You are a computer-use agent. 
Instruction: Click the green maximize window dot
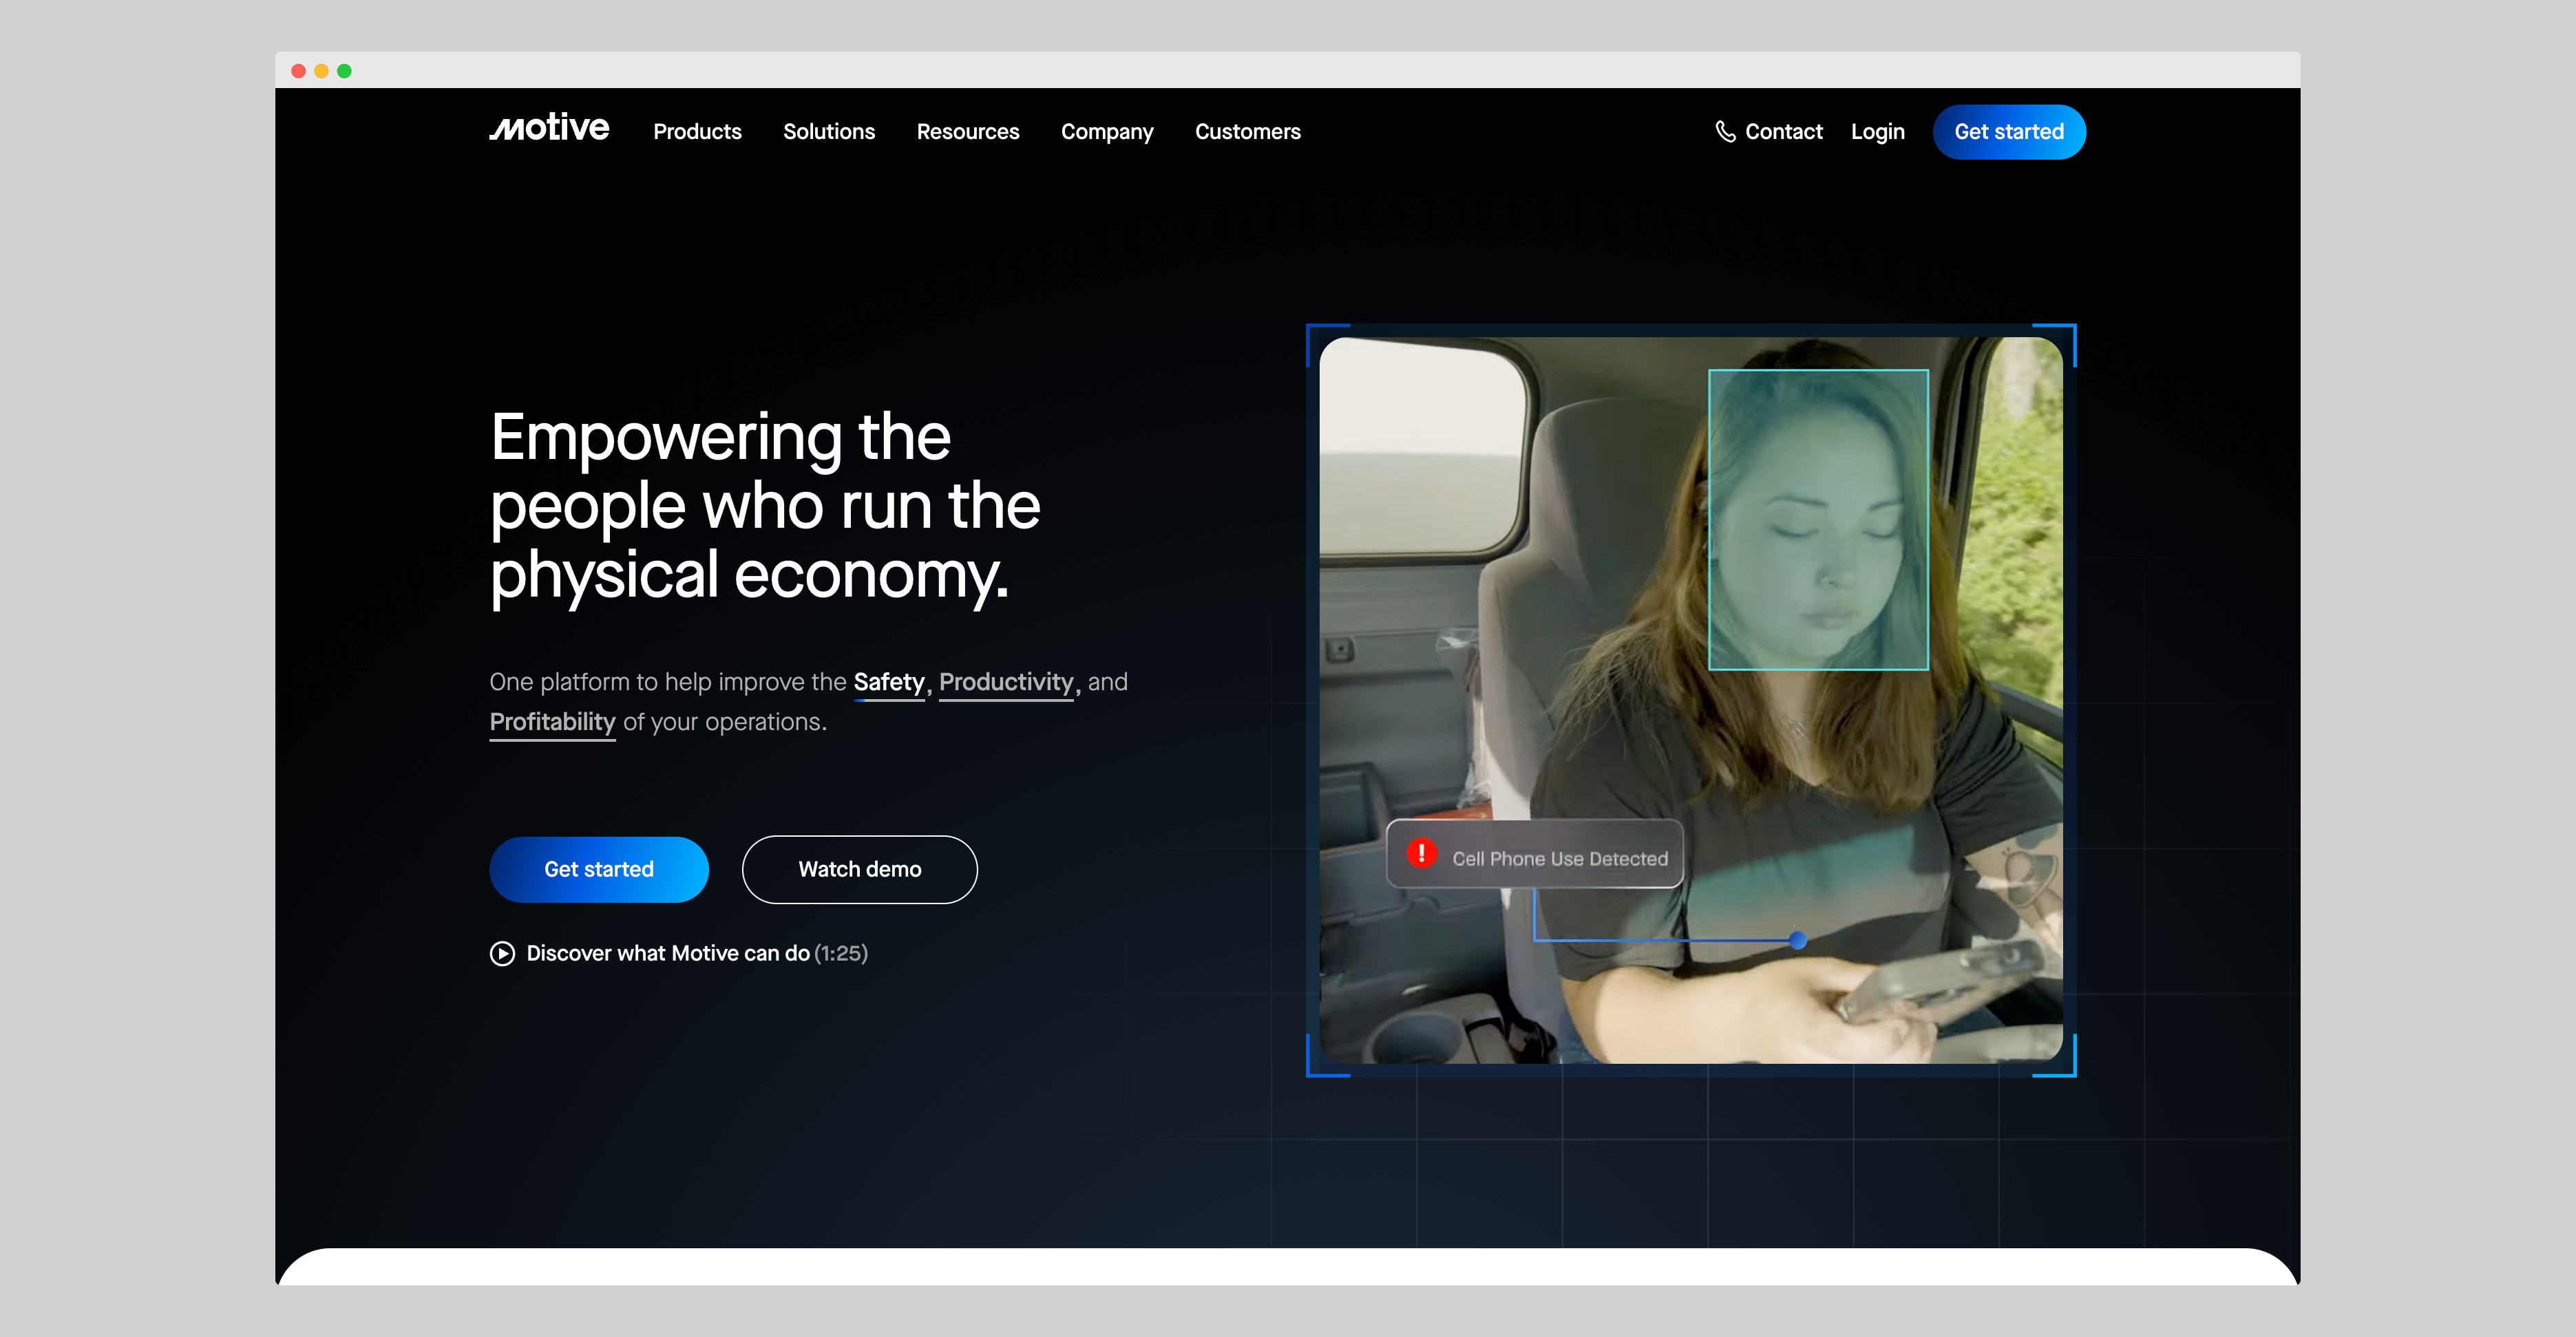tap(344, 71)
